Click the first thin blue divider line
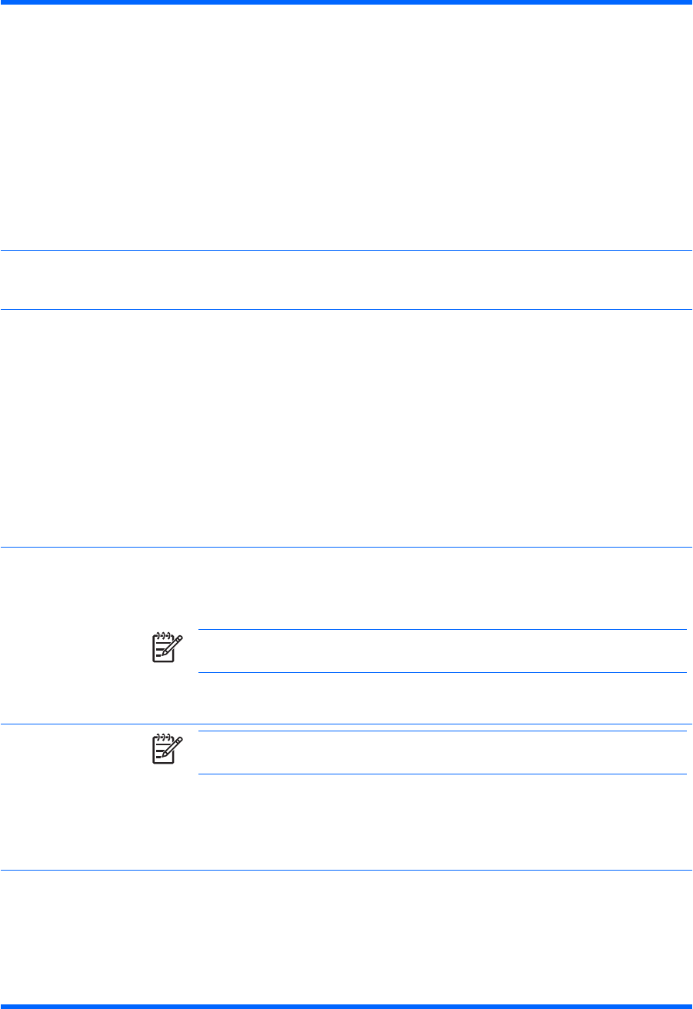 pyautogui.click(x=346, y=250)
